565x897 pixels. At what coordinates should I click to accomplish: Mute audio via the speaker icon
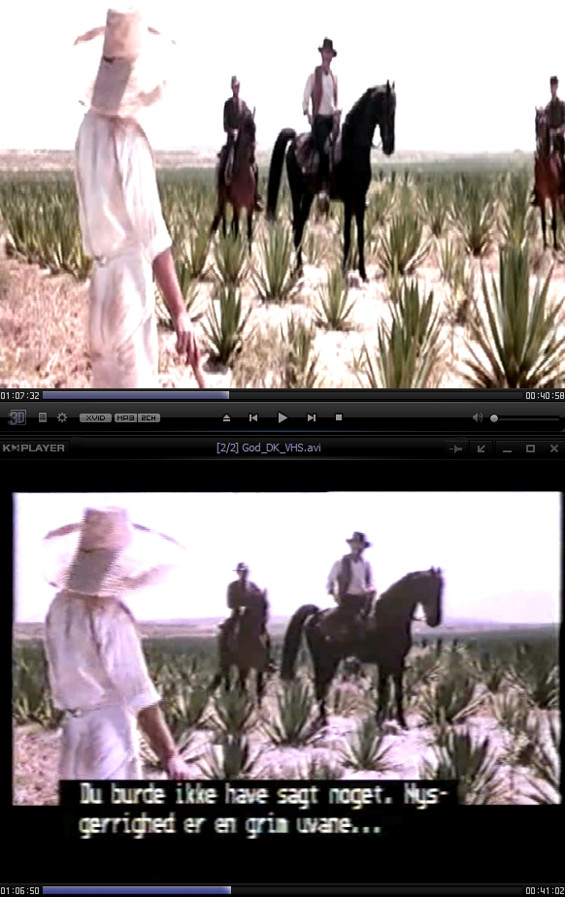[477, 417]
